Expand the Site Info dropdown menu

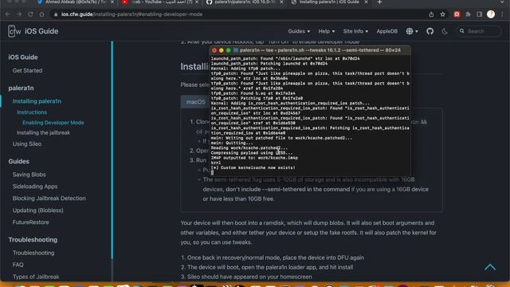355,31
